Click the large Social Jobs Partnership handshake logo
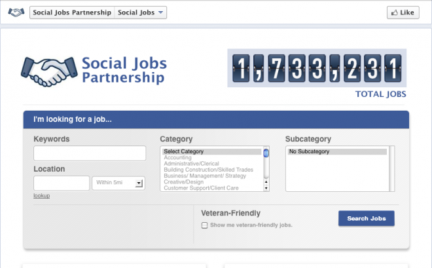The width and height of the screenshot is (432, 268). tap(49, 71)
